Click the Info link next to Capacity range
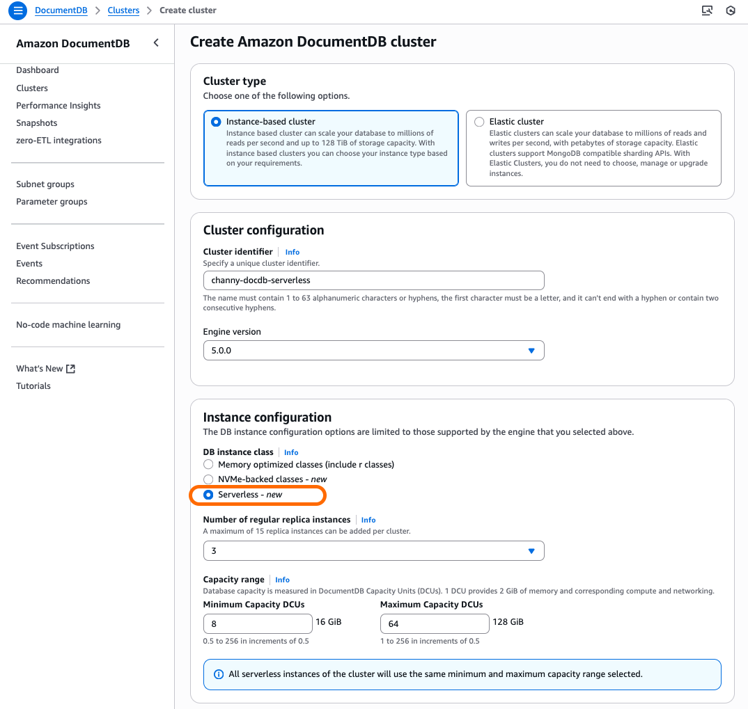The image size is (748, 709). point(282,580)
